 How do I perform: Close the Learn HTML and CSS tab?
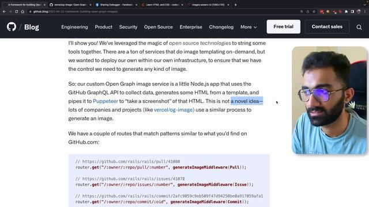(x=182, y=5)
